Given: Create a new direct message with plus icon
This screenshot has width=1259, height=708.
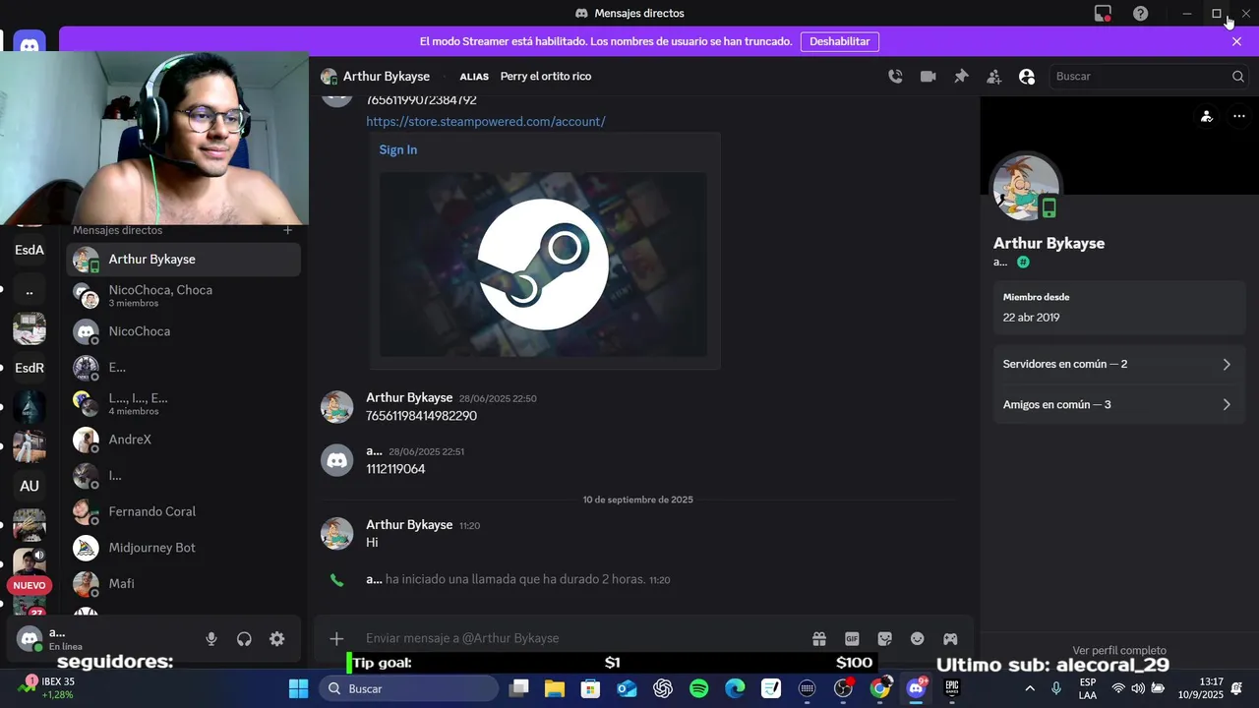Looking at the screenshot, I should [x=288, y=230].
